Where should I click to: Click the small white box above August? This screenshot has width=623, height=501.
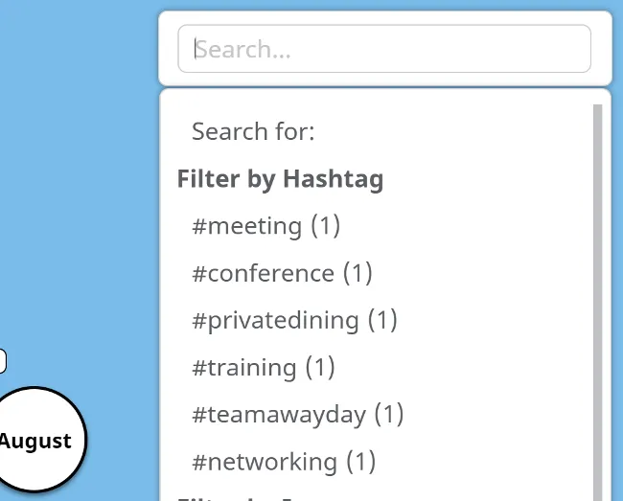(x=2, y=361)
